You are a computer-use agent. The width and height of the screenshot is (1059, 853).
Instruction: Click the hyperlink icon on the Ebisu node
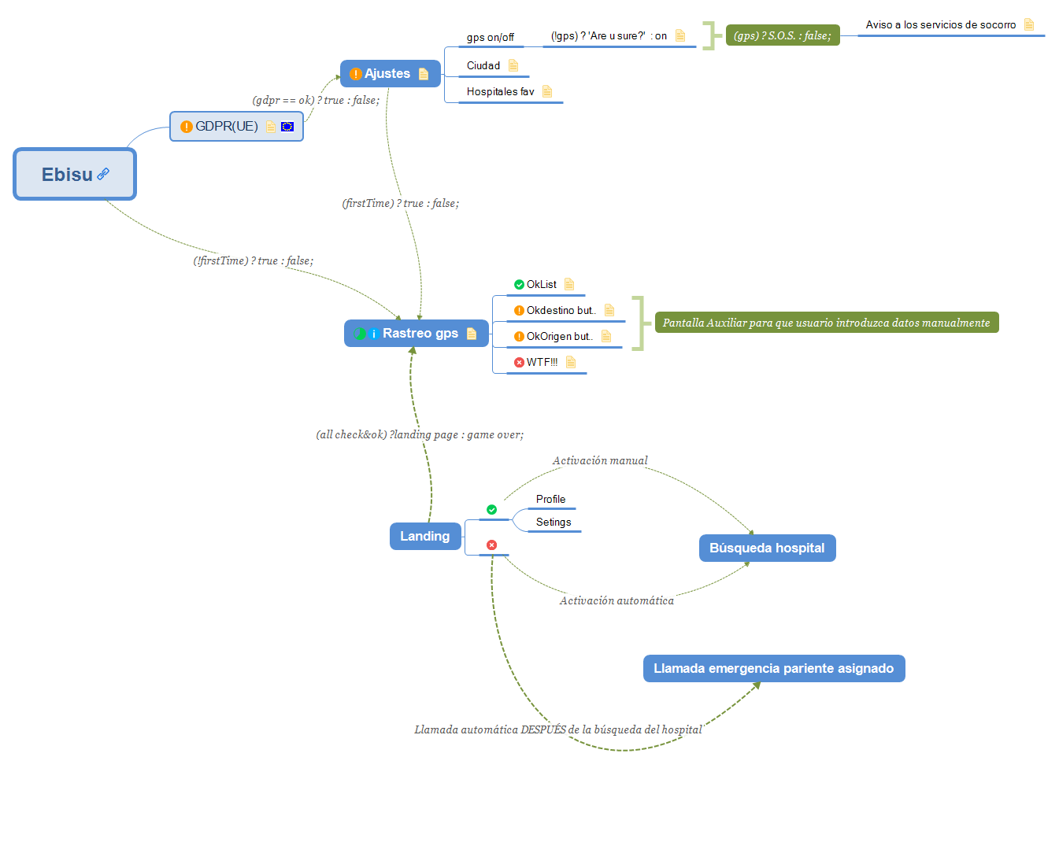click(x=103, y=174)
